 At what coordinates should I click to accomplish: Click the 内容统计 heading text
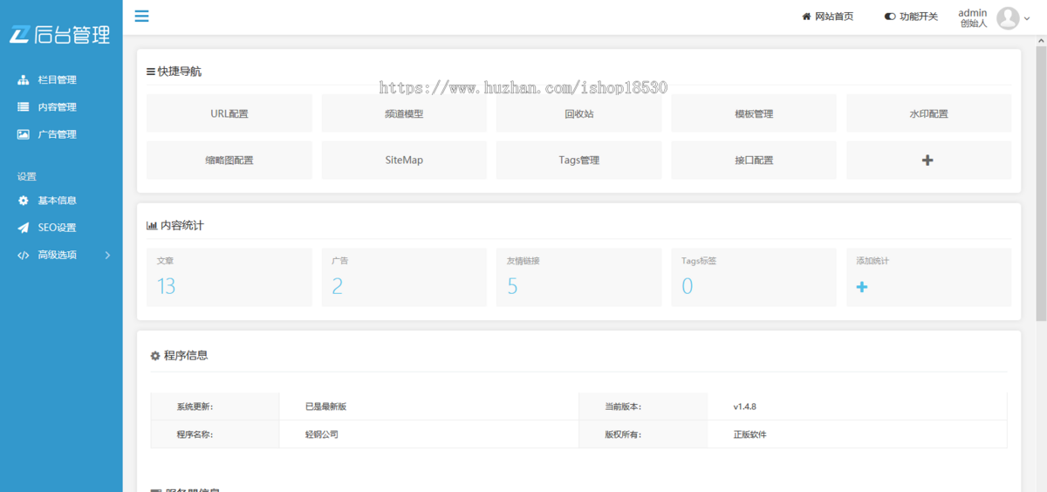[x=182, y=225]
